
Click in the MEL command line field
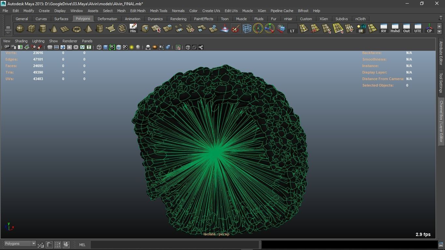coord(175,244)
